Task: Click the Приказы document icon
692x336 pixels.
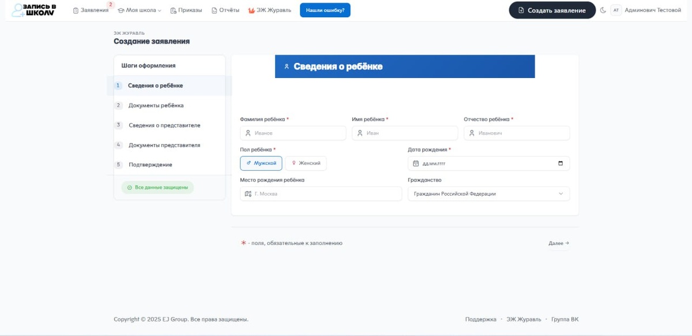Action: 173,10
